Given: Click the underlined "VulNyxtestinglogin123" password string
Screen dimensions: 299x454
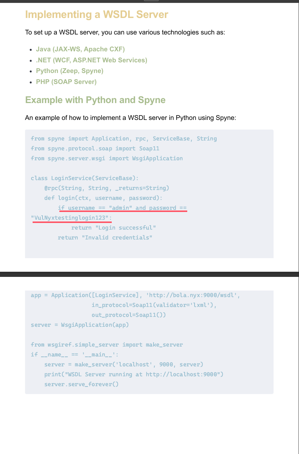Looking at the screenshot, I should point(71,218).
